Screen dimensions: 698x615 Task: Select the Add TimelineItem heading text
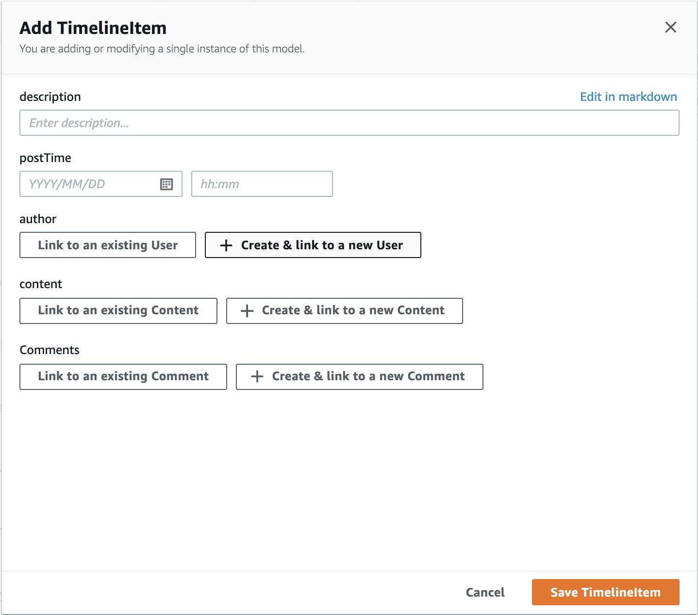(x=93, y=28)
